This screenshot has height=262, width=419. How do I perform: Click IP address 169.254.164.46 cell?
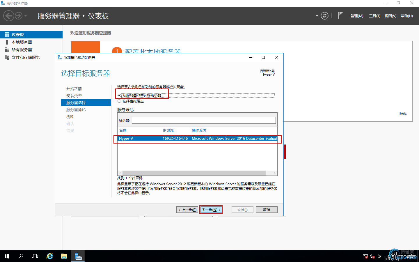[x=175, y=139]
